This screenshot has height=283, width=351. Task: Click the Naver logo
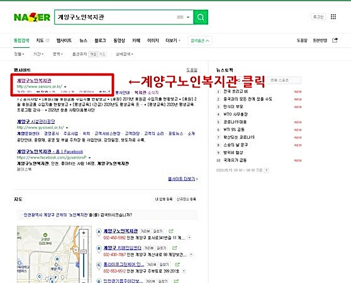(32, 17)
